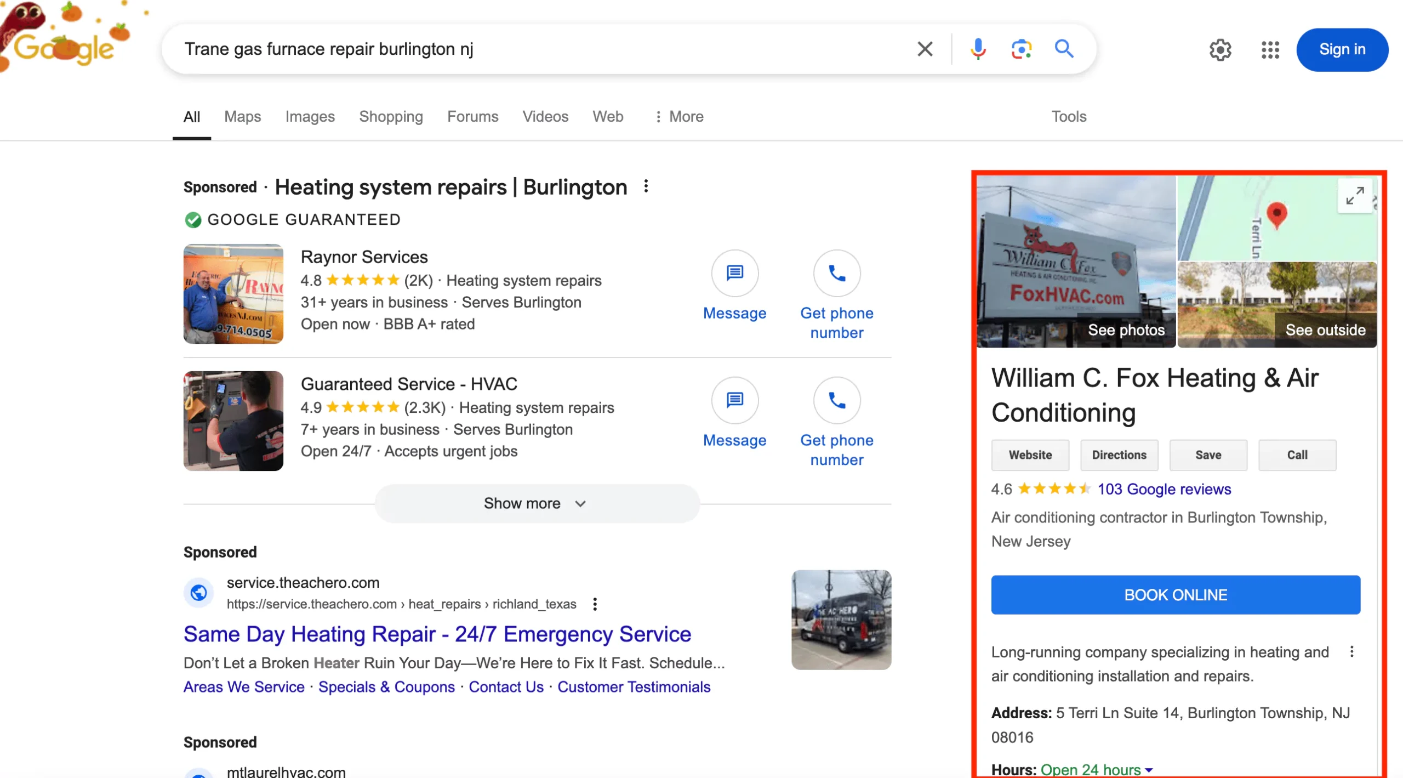
Task: Switch to the Images tab
Action: 310,116
